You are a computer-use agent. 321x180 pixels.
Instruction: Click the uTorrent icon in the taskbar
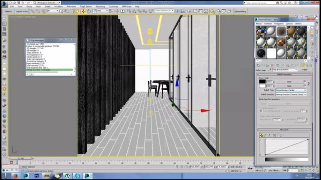coord(67,176)
